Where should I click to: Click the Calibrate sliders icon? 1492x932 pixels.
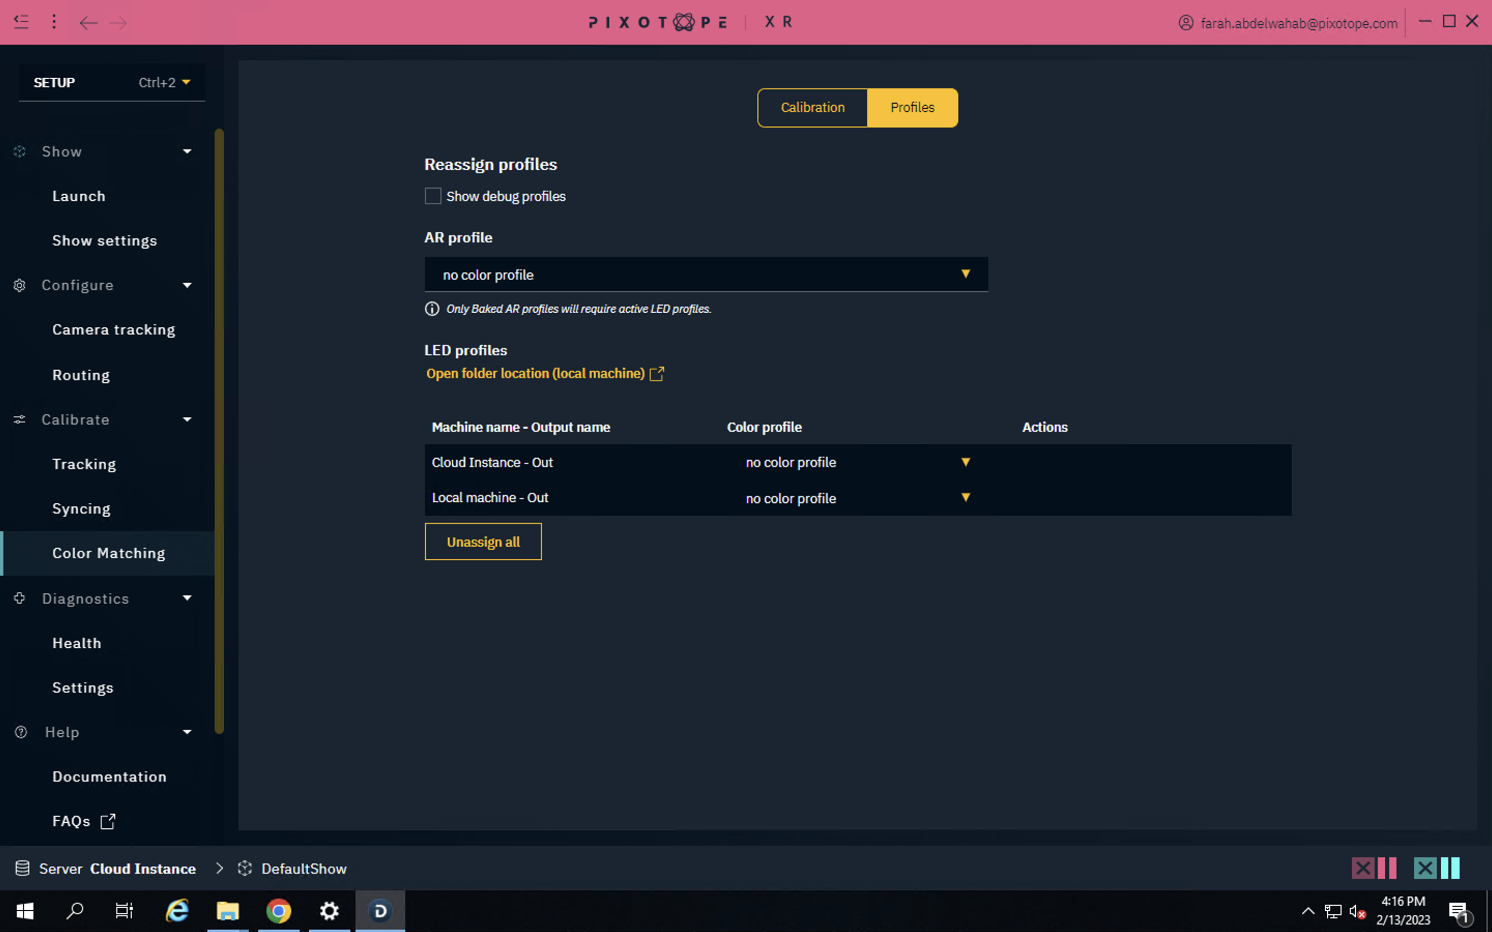(20, 420)
